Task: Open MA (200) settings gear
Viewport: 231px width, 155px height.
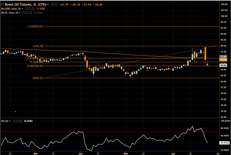Action: (30, 9)
